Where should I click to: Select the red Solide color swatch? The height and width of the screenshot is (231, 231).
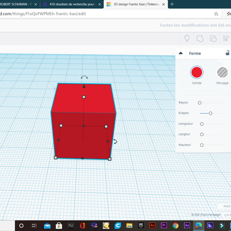pyautogui.click(x=197, y=73)
